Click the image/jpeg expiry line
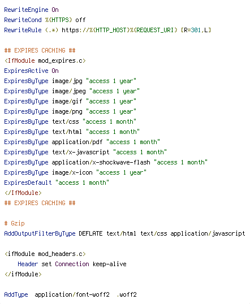The height and width of the screenshot is (304, 250). pyautogui.click(x=72, y=91)
